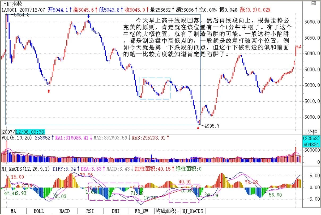Click the MJ_MACDS(12,26,9,1) parameter label

click(26, 168)
